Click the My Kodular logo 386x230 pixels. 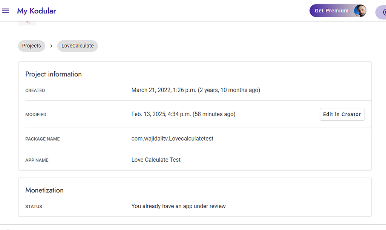pos(37,11)
